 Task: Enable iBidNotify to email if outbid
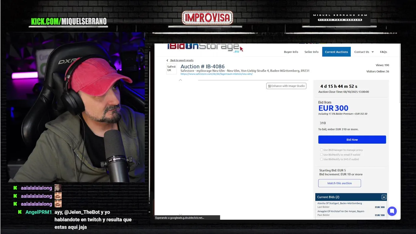click(321, 155)
